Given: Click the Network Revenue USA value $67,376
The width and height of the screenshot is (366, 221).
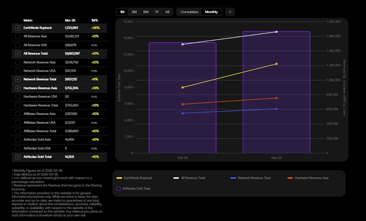Looking at the screenshot, I should (71, 71).
